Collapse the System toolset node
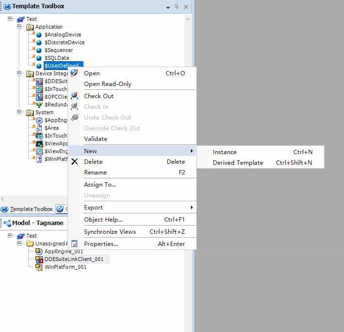 [19, 112]
